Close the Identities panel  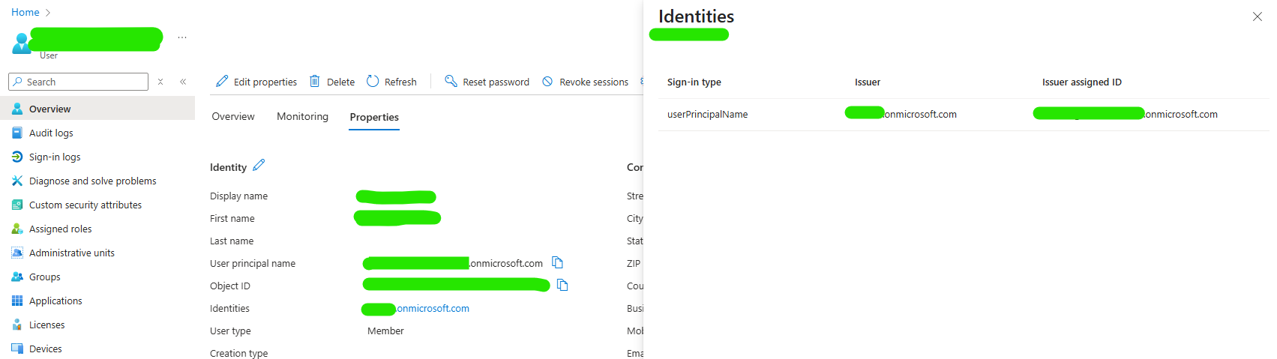1258,16
